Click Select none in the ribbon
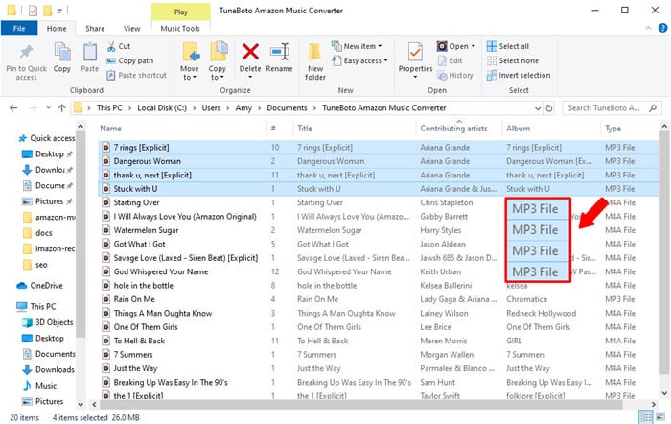The image size is (671, 424). pos(513,60)
